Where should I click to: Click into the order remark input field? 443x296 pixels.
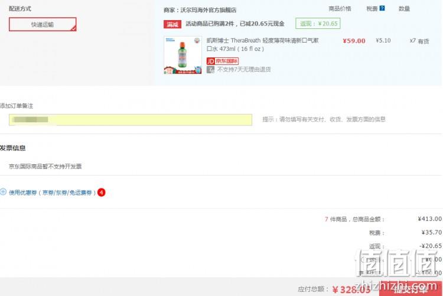[131, 120]
